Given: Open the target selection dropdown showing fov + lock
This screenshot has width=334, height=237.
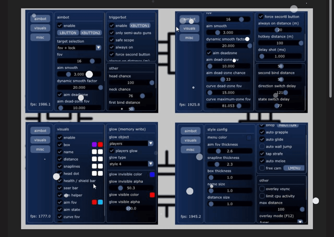Looking at the screenshot, I should [x=79, y=48].
